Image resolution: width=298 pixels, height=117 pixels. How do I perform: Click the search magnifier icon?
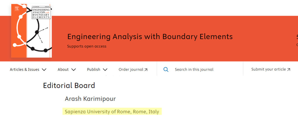tap(166, 70)
